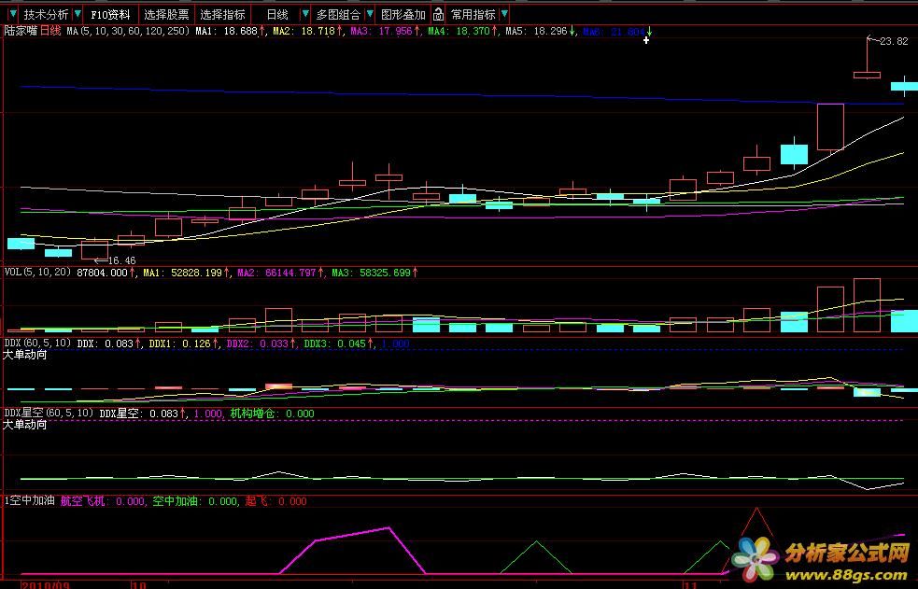
Task: Select the MA5: 18.296 value
Action: tap(537, 31)
